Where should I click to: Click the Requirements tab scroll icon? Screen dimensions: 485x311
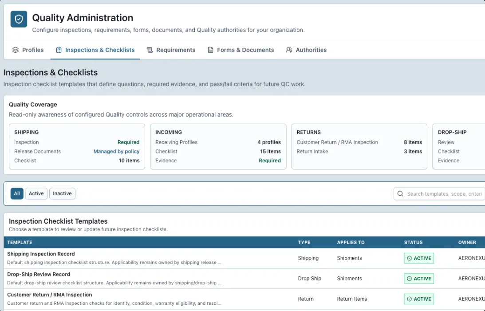tap(150, 50)
